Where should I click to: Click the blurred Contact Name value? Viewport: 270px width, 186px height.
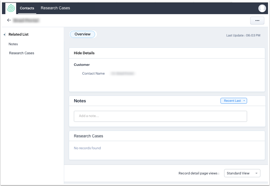tap(123, 74)
